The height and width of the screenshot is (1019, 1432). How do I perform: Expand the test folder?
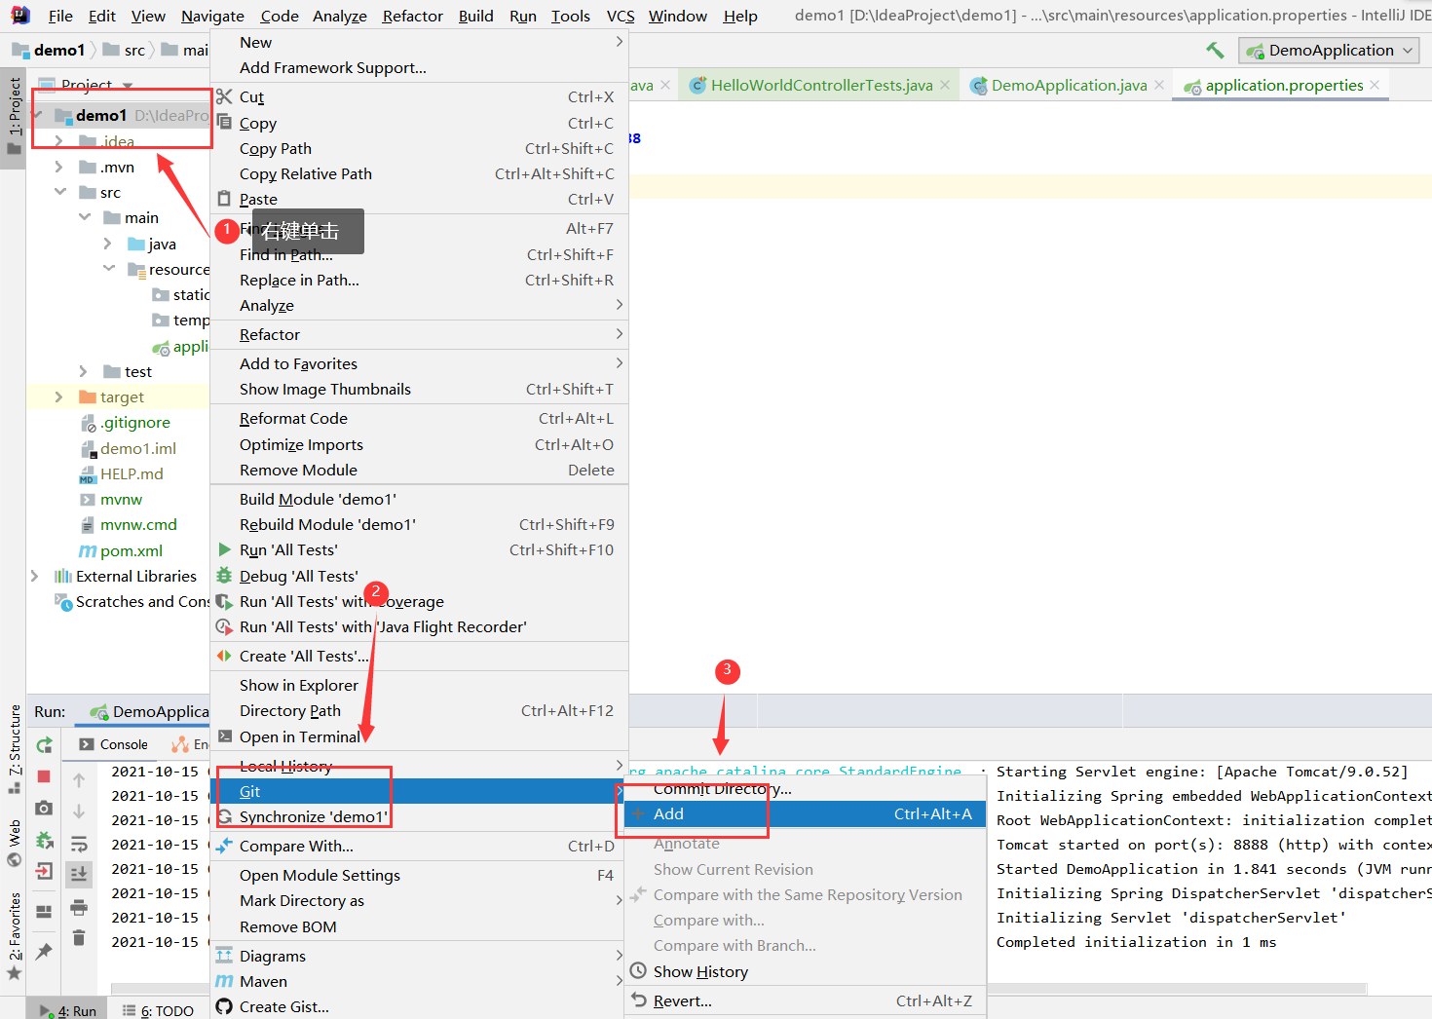pos(84,371)
